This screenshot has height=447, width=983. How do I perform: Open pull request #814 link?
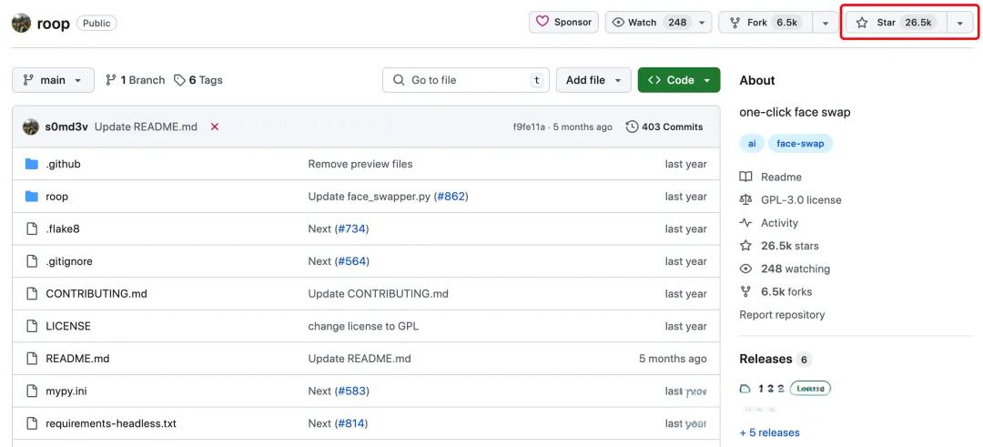[x=351, y=424]
